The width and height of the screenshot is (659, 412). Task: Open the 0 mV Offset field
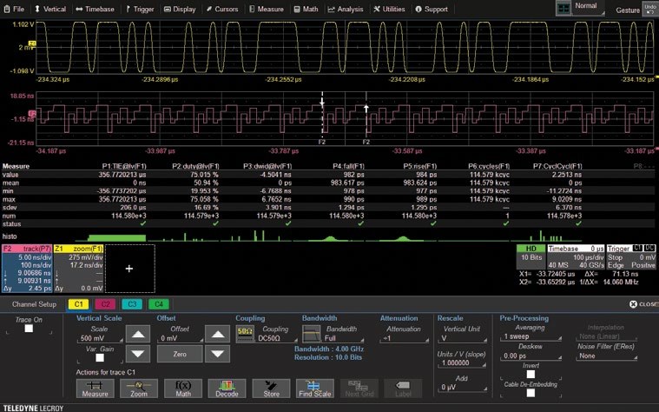pyautogui.click(x=180, y=338)
